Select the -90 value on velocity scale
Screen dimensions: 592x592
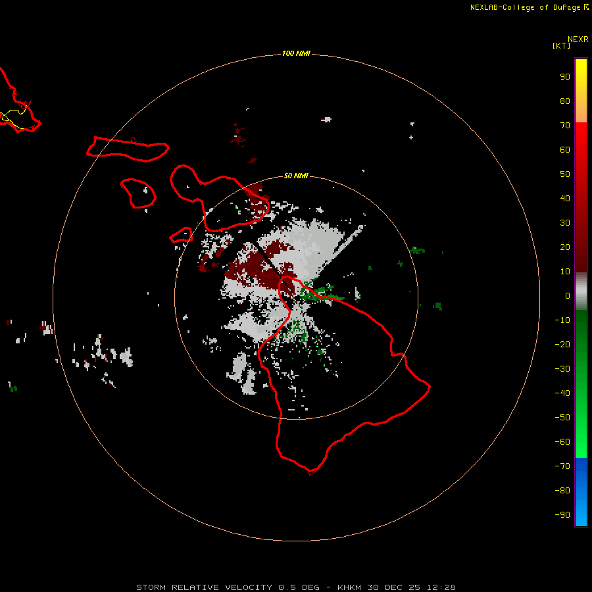coord(562,515)
